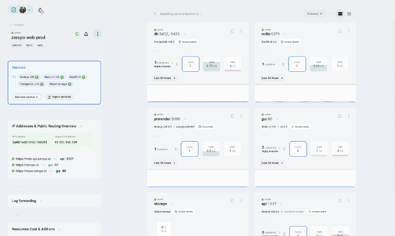Screen dimensions: 395x236
Task: Open the globe icon next to zerops-web-prod
Action: (x=77, y=34)
